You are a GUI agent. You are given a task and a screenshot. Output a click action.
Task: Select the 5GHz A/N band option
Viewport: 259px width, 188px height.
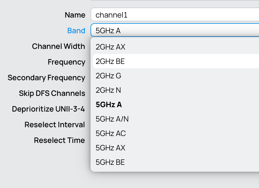112,119
